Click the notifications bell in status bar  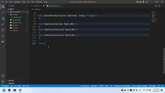(x=162, y=86)
